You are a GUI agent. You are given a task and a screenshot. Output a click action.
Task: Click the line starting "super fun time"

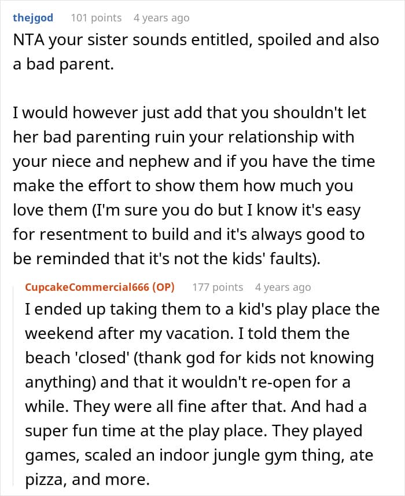(193, 431)
